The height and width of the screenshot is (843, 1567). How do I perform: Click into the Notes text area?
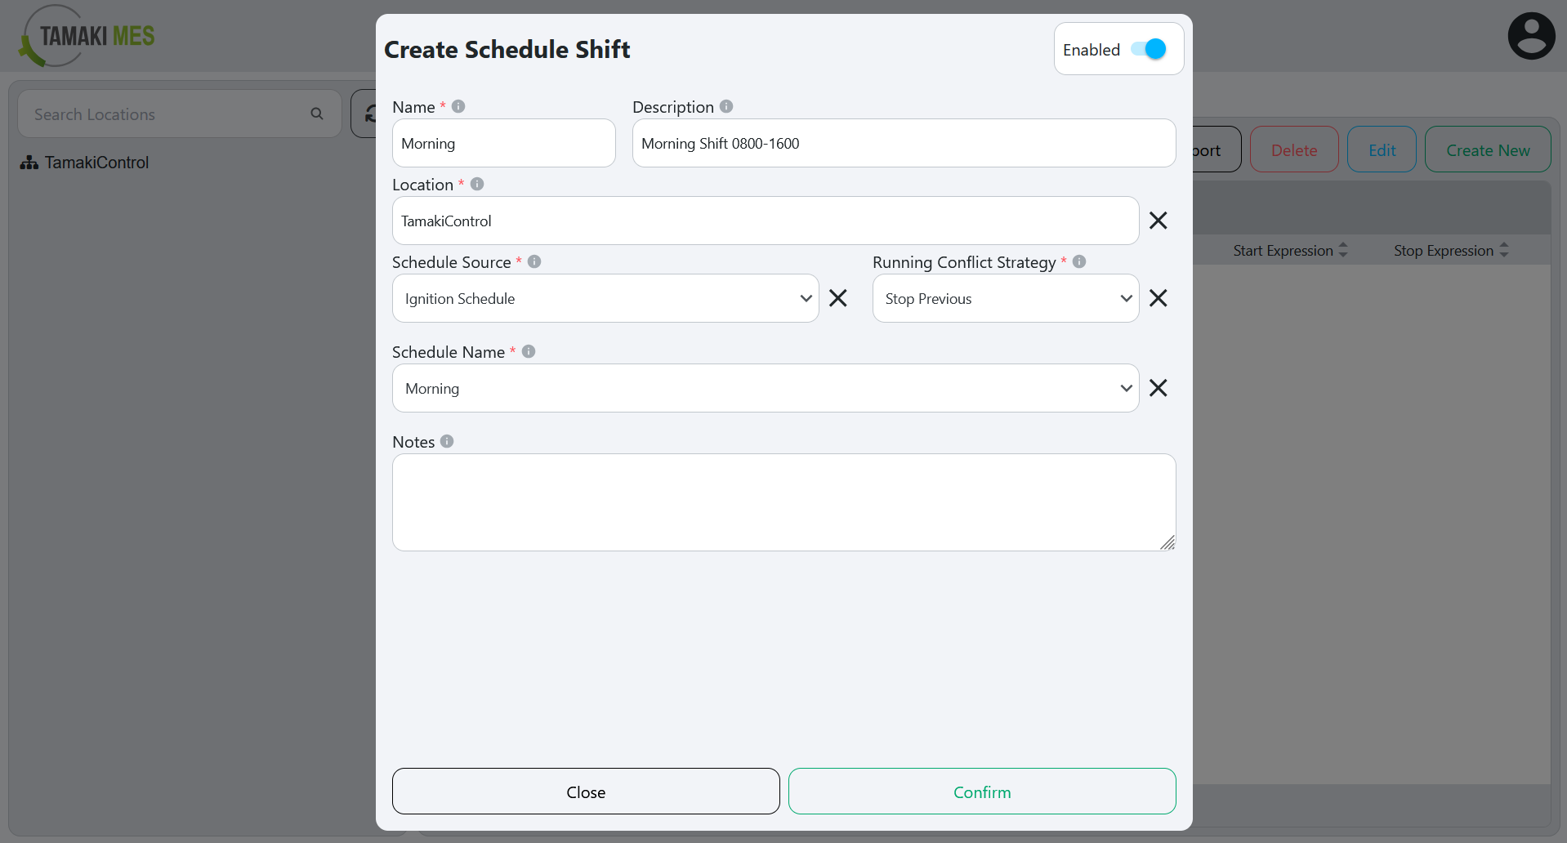[x=783, y=502]
